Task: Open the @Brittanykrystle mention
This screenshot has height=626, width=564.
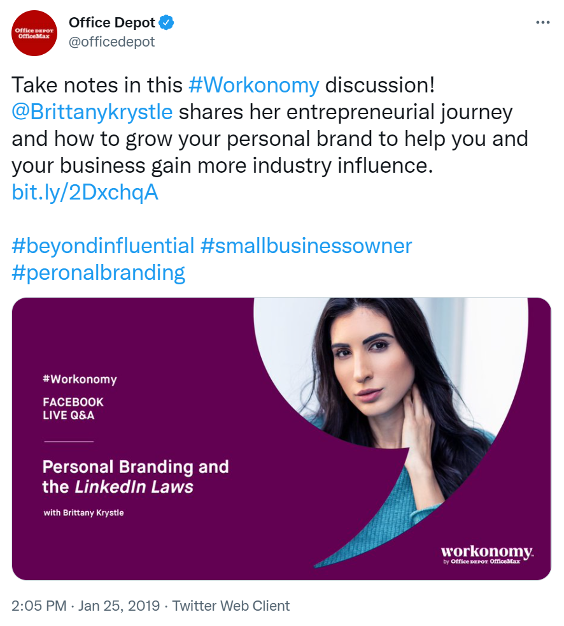Action: (x=92, y=112)
